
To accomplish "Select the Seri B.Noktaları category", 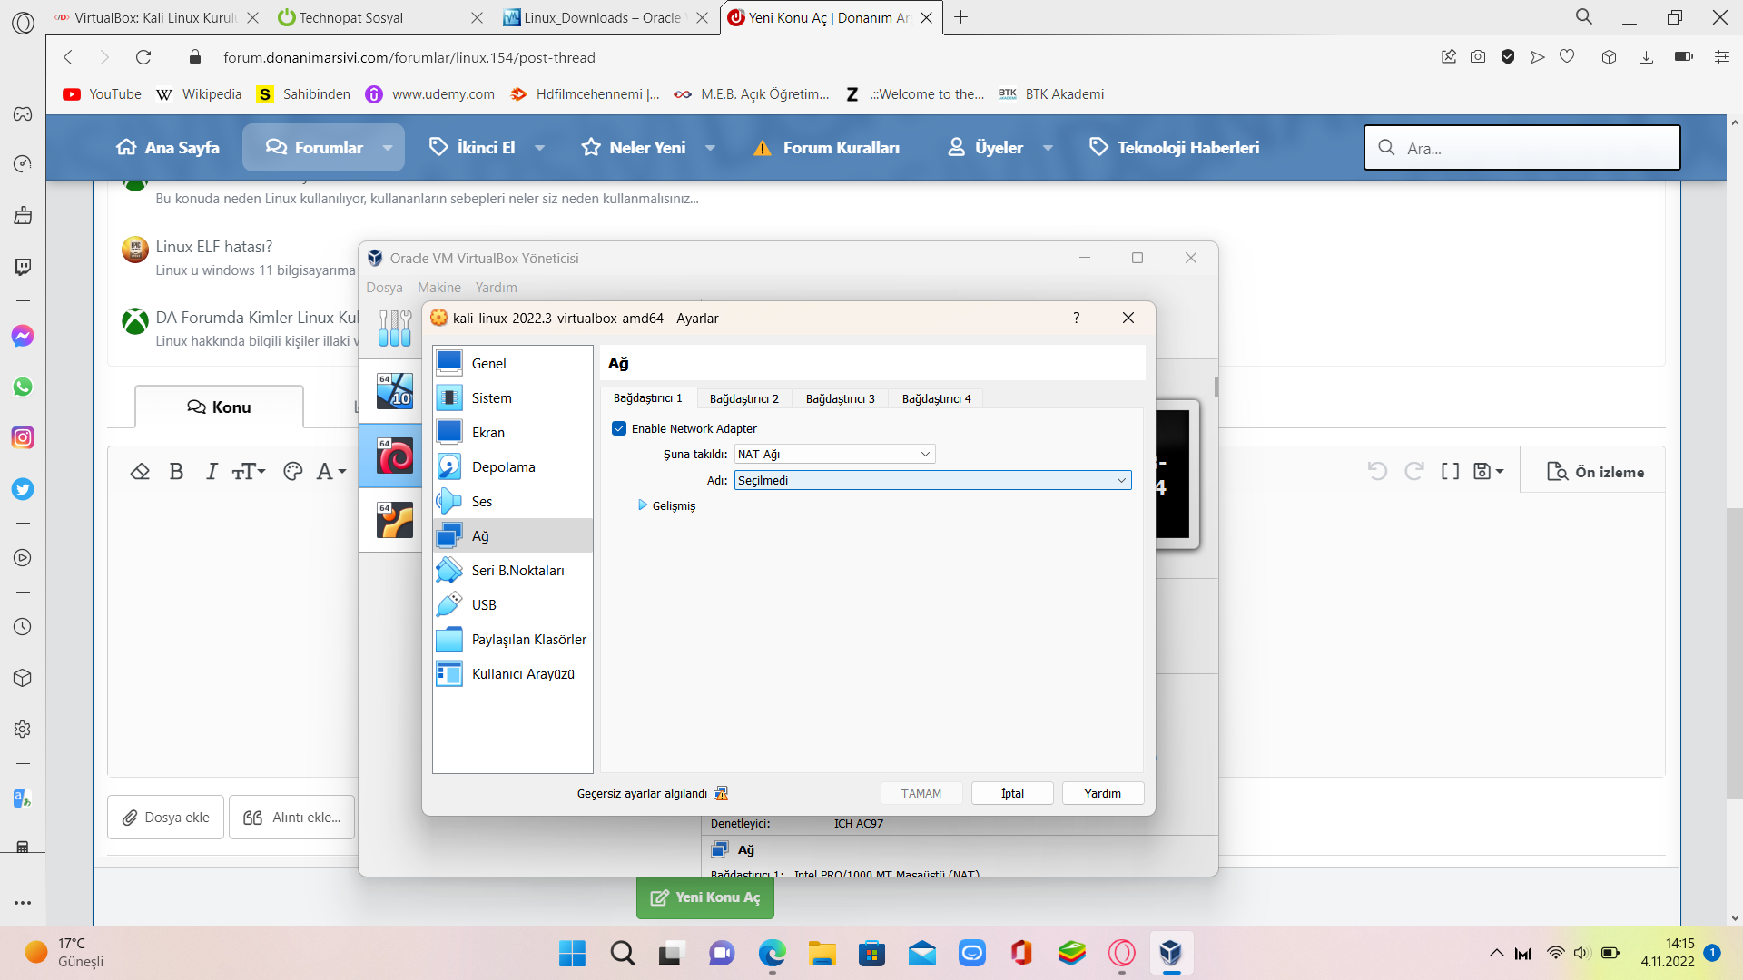I will point(517,571).
